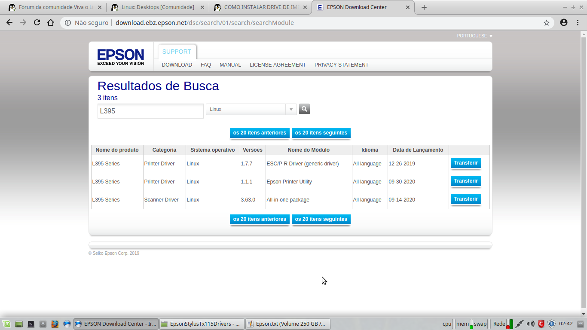Click the browser forward arrow
The image size is (587, 330).
(x=23, y=23)
